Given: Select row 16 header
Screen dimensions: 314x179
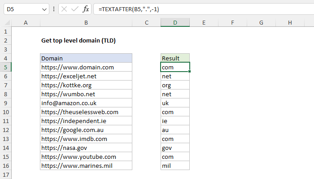Looking at the screenshot, I should [x=5, y=166].
